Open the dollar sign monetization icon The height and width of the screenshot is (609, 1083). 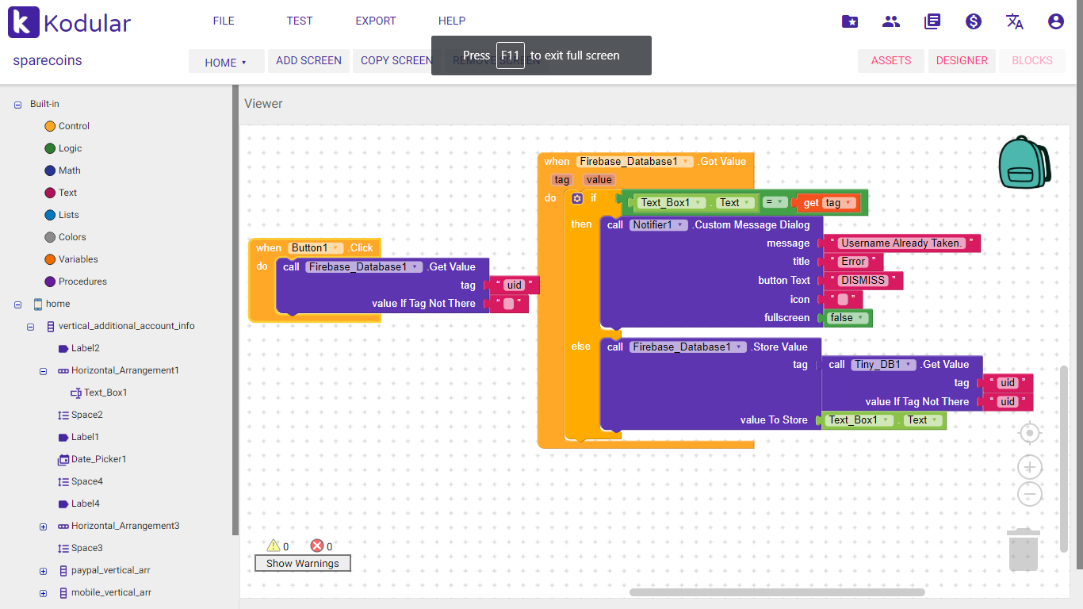point(974,21)
